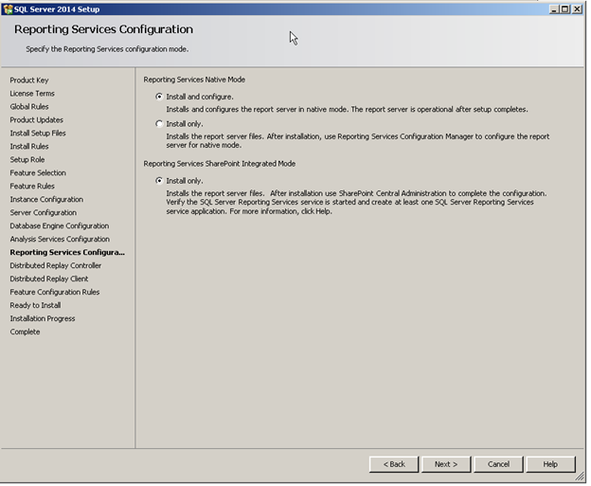Open Help for this setup page
Screen dimensions: 591x486
[550, 464]
